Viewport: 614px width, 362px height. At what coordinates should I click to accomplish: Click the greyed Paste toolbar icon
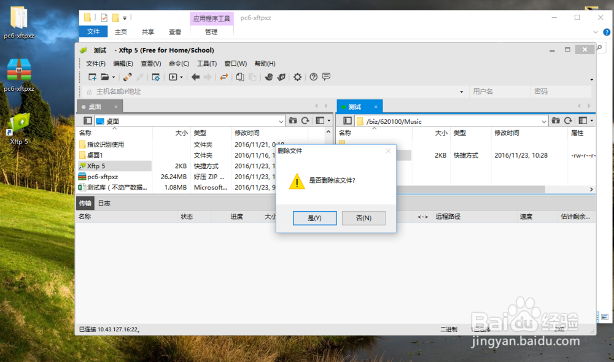click(252, 77)
